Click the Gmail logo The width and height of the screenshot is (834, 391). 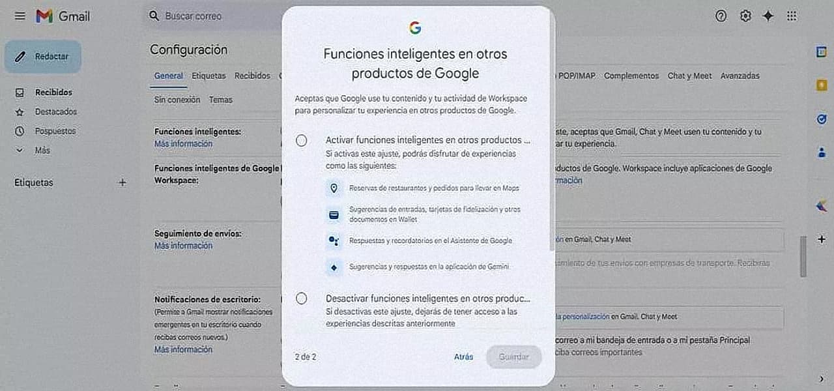coord(63,16)
